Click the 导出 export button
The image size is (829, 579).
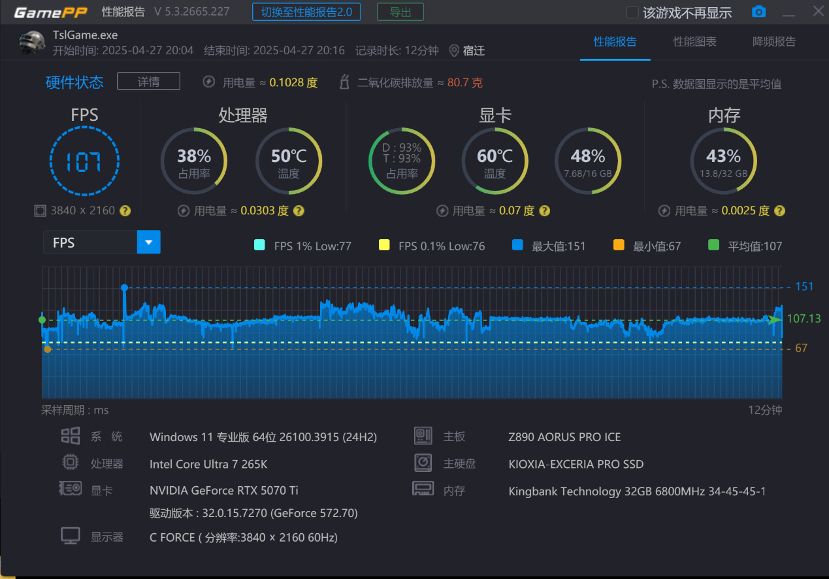(x=400, y=12)
